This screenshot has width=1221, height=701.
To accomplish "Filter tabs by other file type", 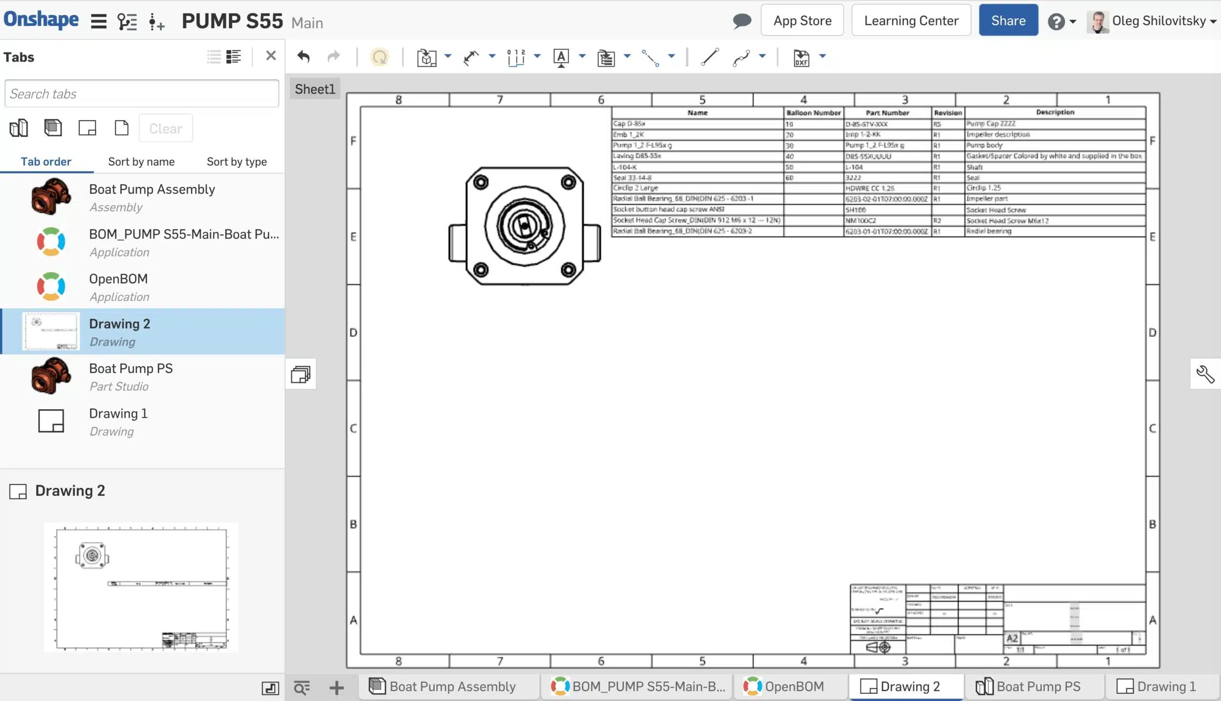I will click(x=121, y=128).
